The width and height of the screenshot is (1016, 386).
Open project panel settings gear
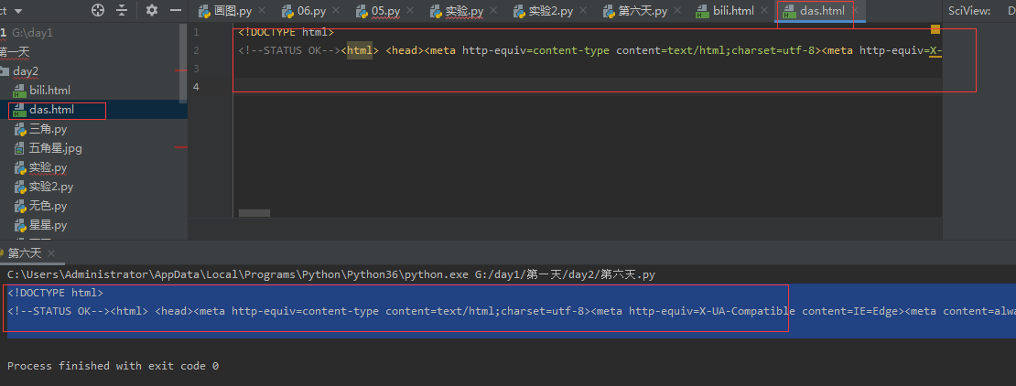152,10
